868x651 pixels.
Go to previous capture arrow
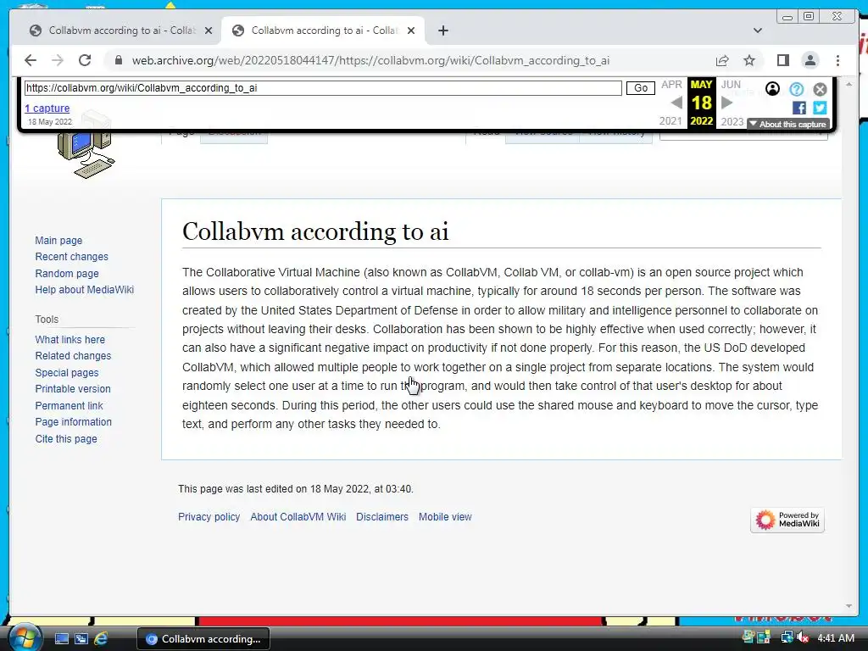coord(676,103)
